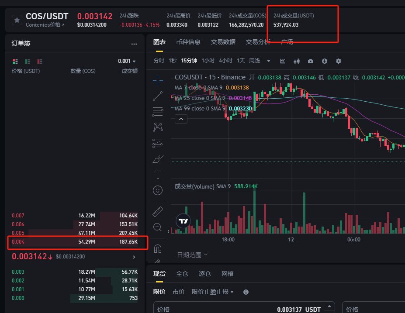Image resolution: width=405 pixels, height=313 pixels.
Task: Show only sell orders in order book
Action: (39, 62)
